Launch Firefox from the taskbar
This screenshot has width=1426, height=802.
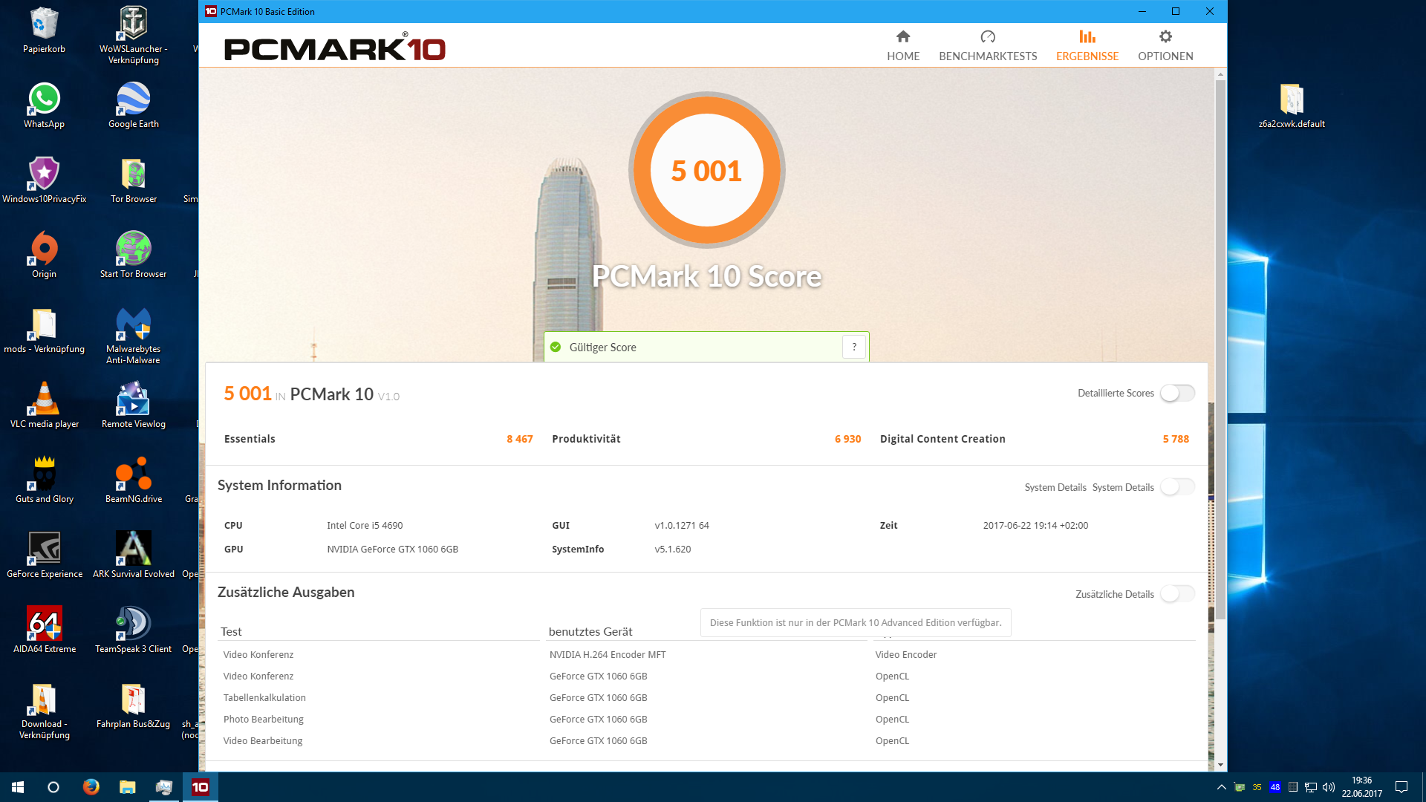coord(91,787)
